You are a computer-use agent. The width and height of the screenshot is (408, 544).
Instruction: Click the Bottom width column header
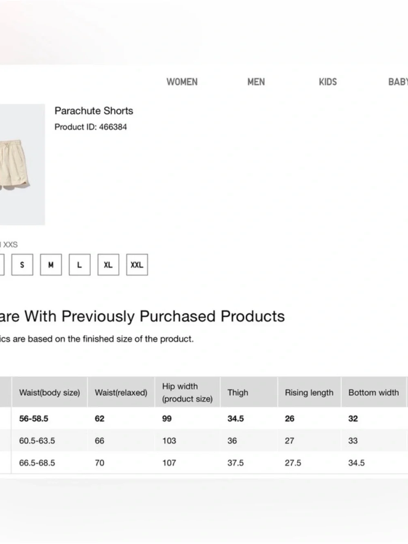pos(373,393)
